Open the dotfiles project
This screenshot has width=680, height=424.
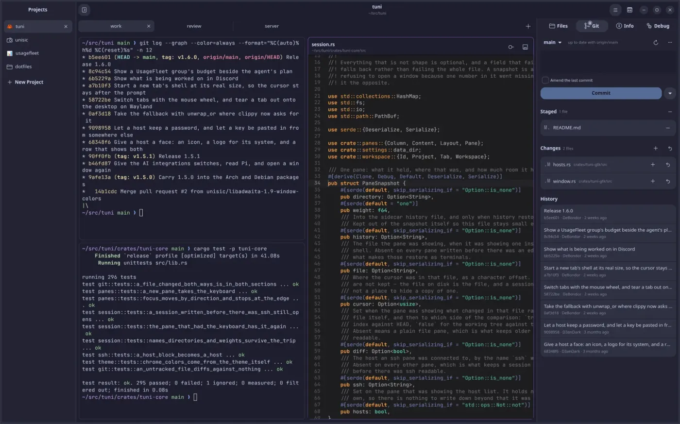38,67
